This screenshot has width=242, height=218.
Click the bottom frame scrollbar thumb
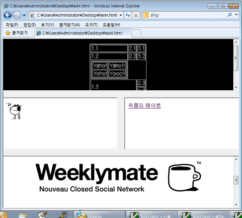tap(236, 180)
